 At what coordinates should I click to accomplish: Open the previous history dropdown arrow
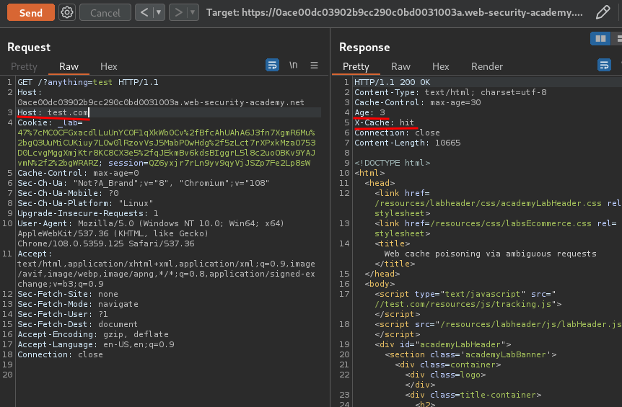[159, 13]
